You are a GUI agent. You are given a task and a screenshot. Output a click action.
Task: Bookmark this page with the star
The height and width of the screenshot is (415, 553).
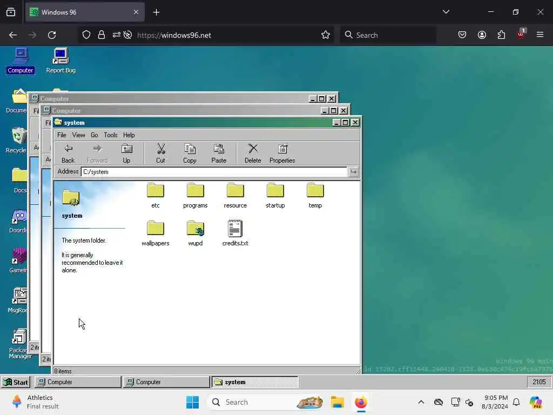(326, 35)
